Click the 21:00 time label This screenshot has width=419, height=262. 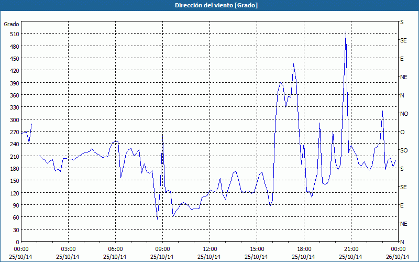[351, 249]
